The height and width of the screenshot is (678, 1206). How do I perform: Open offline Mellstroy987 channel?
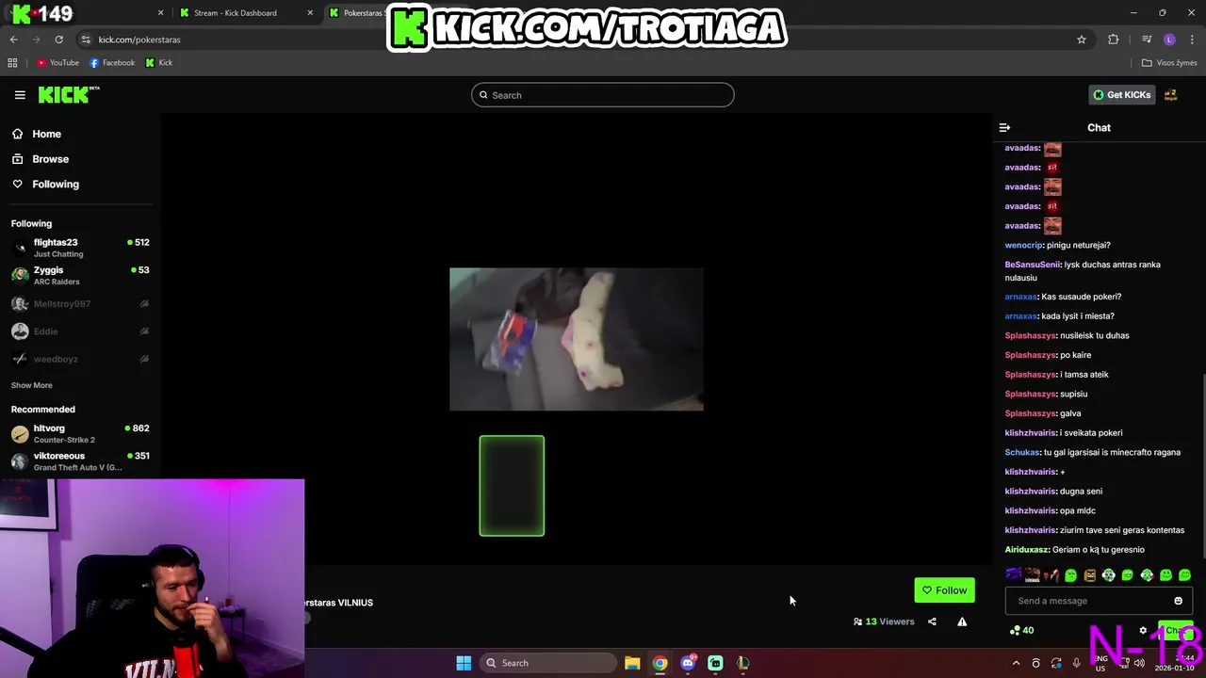point(80,304)
